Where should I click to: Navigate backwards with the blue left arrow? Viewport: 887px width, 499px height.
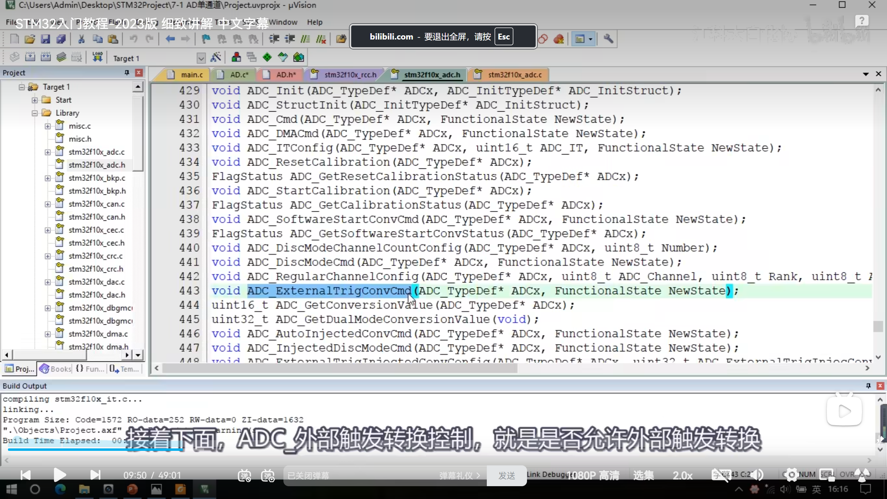coord(170,39)
